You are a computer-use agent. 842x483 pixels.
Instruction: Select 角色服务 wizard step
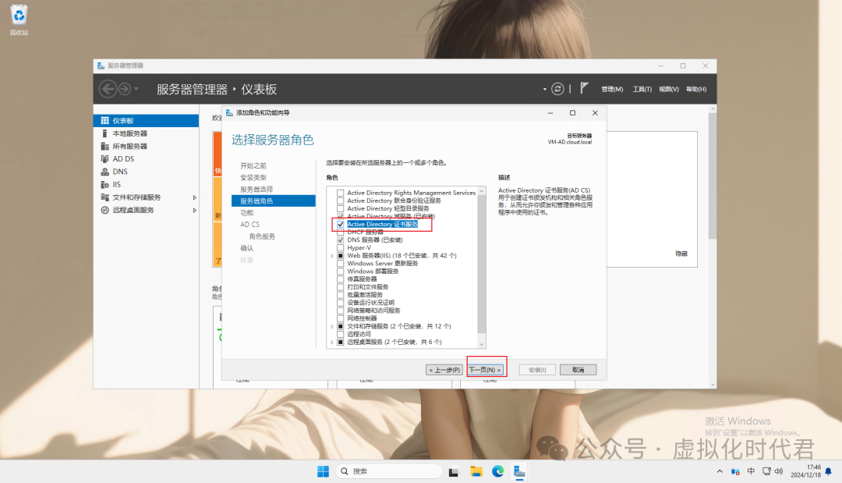pyautogui.click(x=262, y=236)
